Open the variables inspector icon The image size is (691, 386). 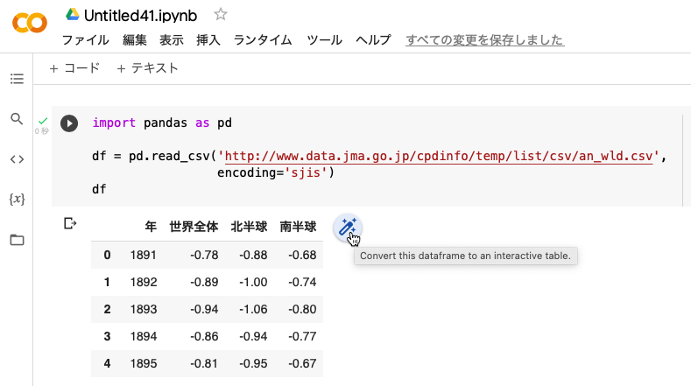pos(17,200)
